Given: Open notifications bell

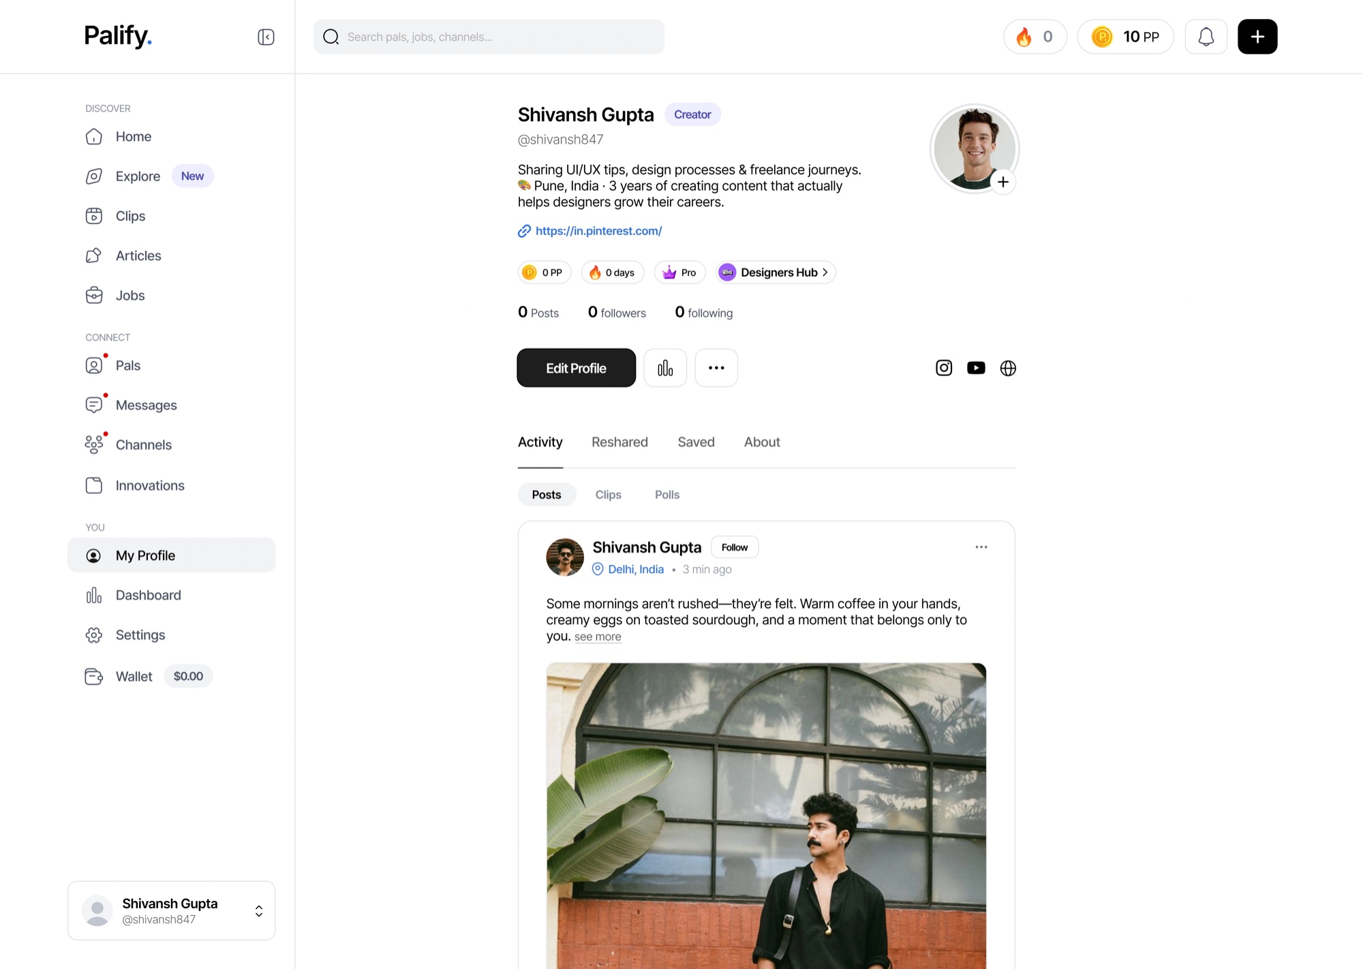Looking at the screenshot, I should click(x=1206, y=37).
